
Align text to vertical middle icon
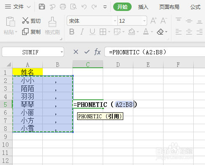pos(189,21)
